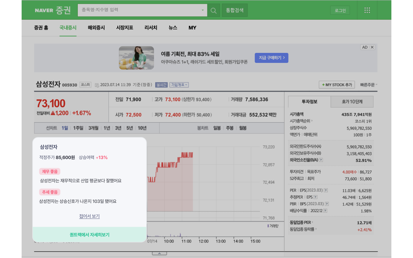The image size is (413, 258).
Task: Select the 10년 line chart period
Action: point(142,128)
